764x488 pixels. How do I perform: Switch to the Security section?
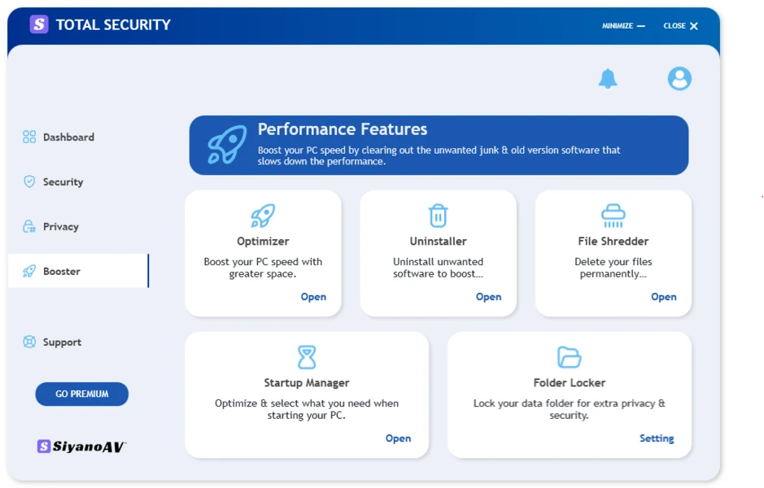63,182
